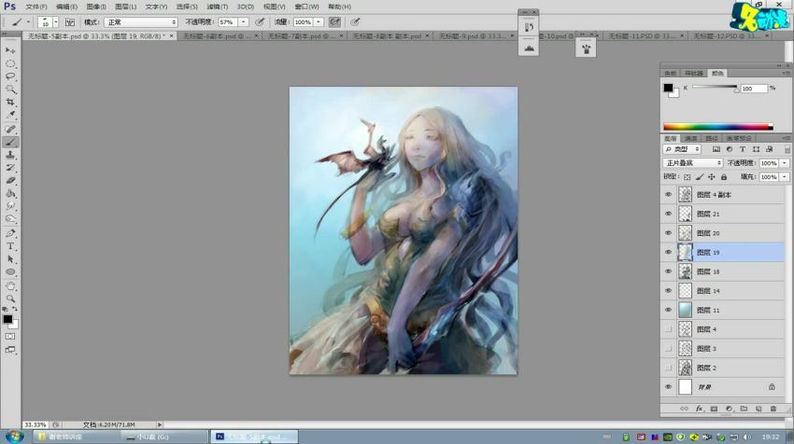Select the Quick Selection tool
Viewport: 794px width, 444px height.
pos(10,89)
